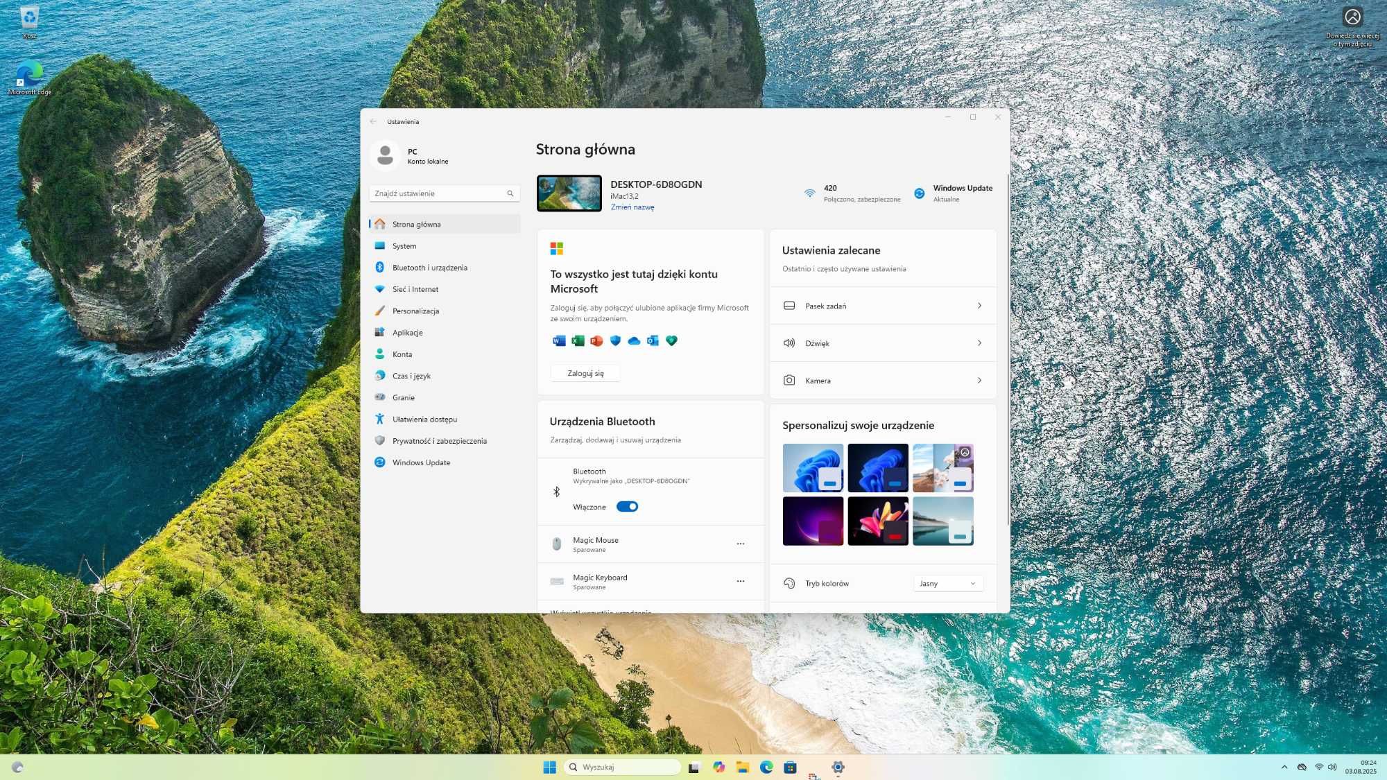
Task: Apply the light blue Windows bloom theme
Action: click(x=813, y=468)
